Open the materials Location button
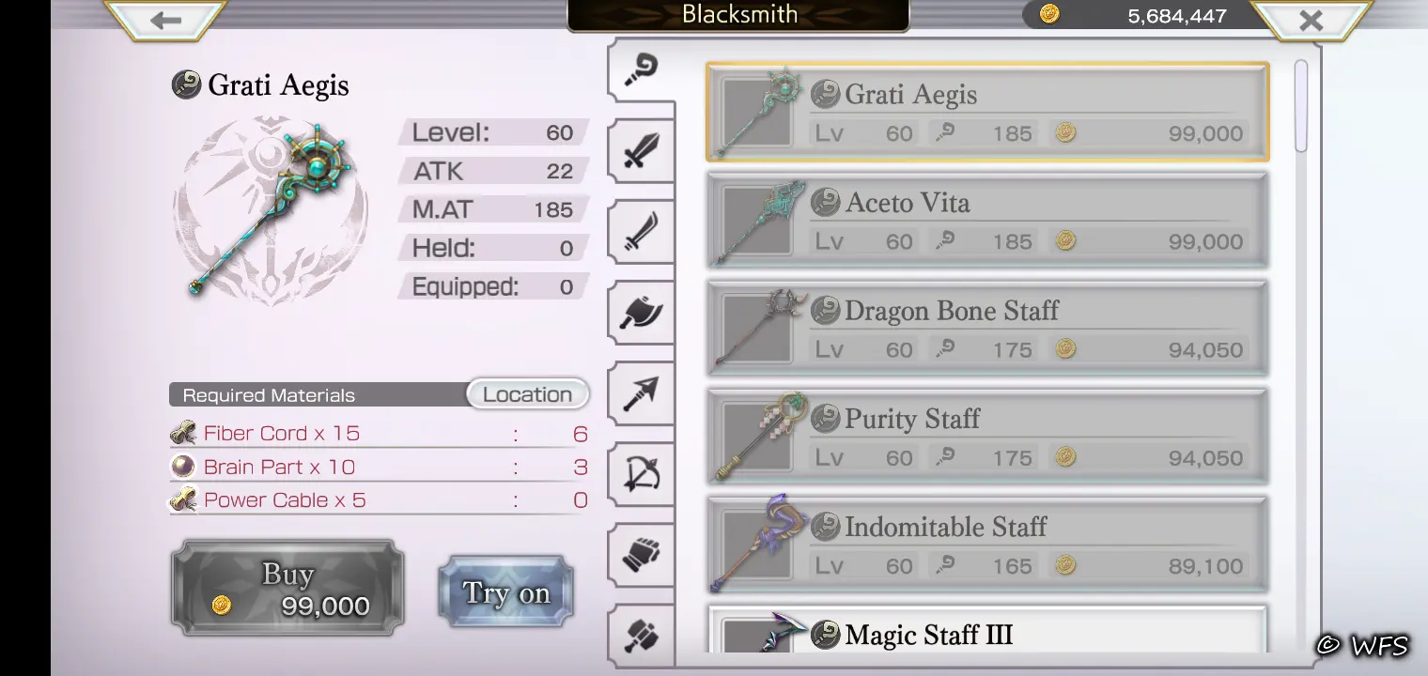Image resolution: width=1428 pixels, height=676 pixels. pyautogui.click(x=528, y=394)
